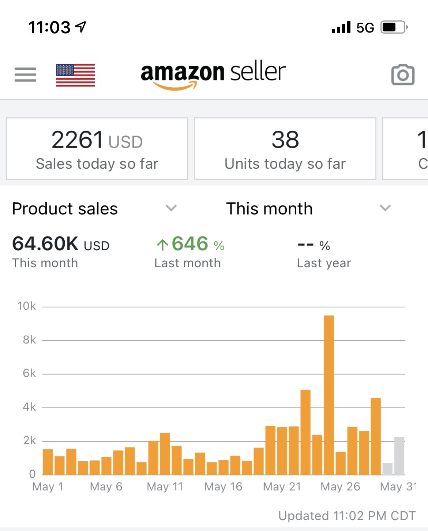This screenshot has width=428, height=531.
Task: Select the tallest orange bar in chart
Action: (329, 394)
